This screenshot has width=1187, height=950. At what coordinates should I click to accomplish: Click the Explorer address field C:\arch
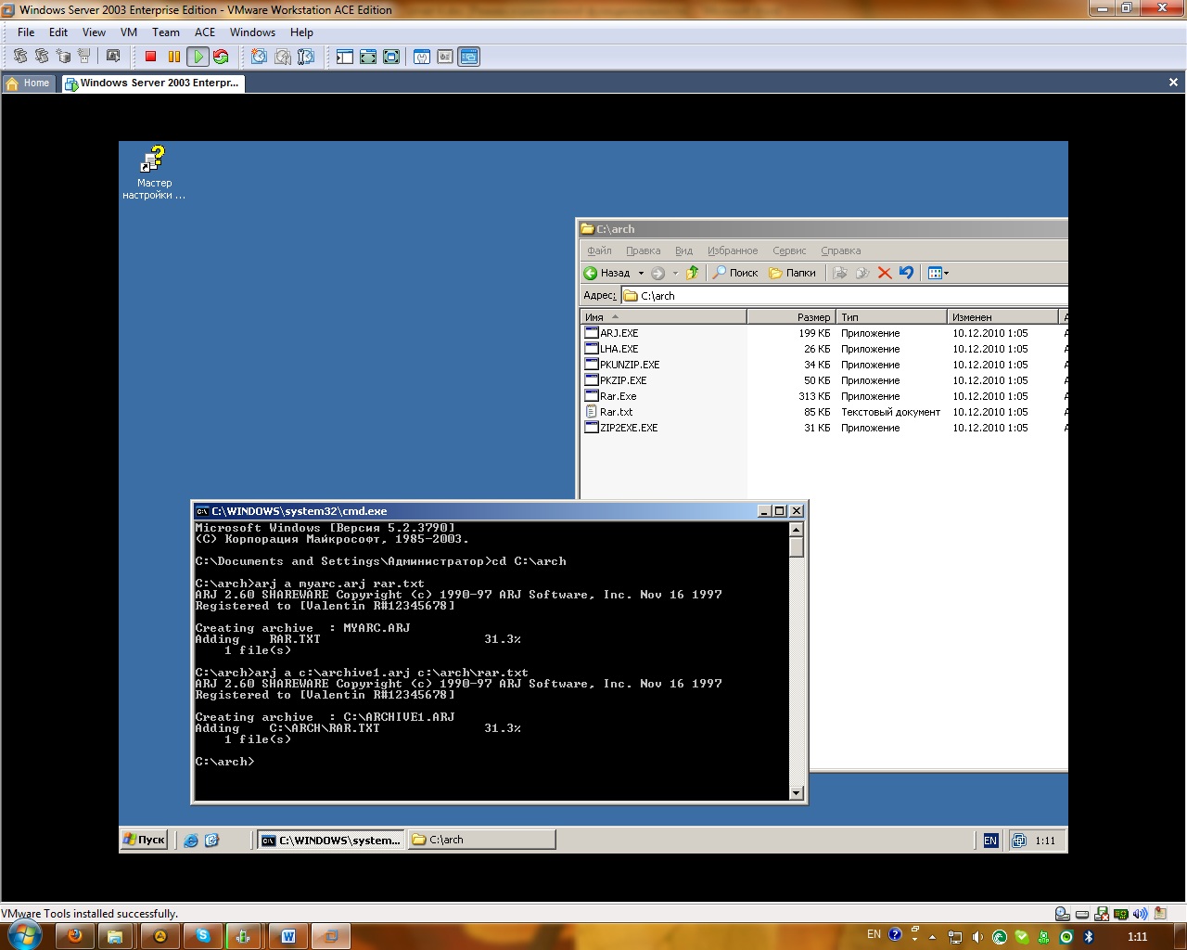pyautogui.click(x=844, y=296)
